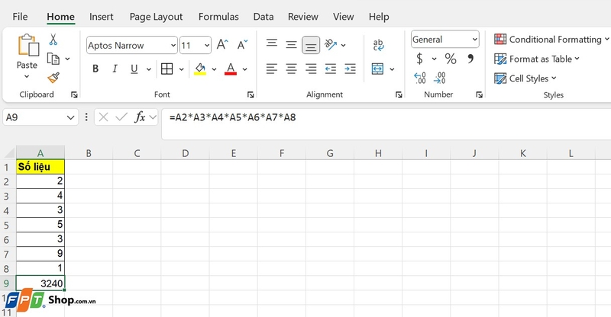Apply borders with the Borders icon
This screenshot has height=317, width=611.
pyautogui.click(x=166, y=69)
